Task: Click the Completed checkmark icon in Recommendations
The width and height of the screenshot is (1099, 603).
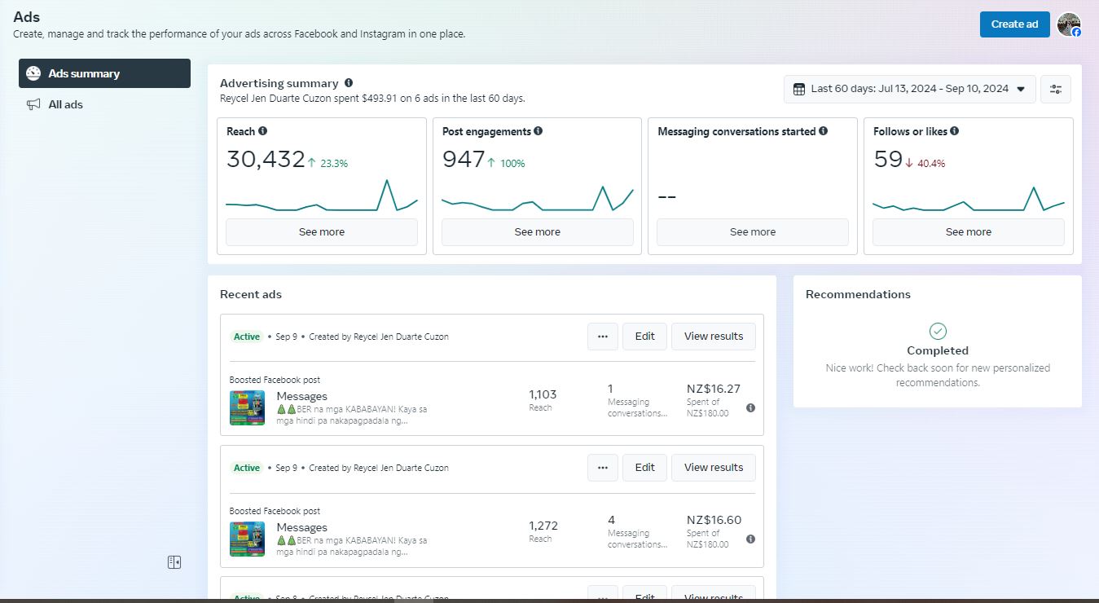Action: [938, 331]
